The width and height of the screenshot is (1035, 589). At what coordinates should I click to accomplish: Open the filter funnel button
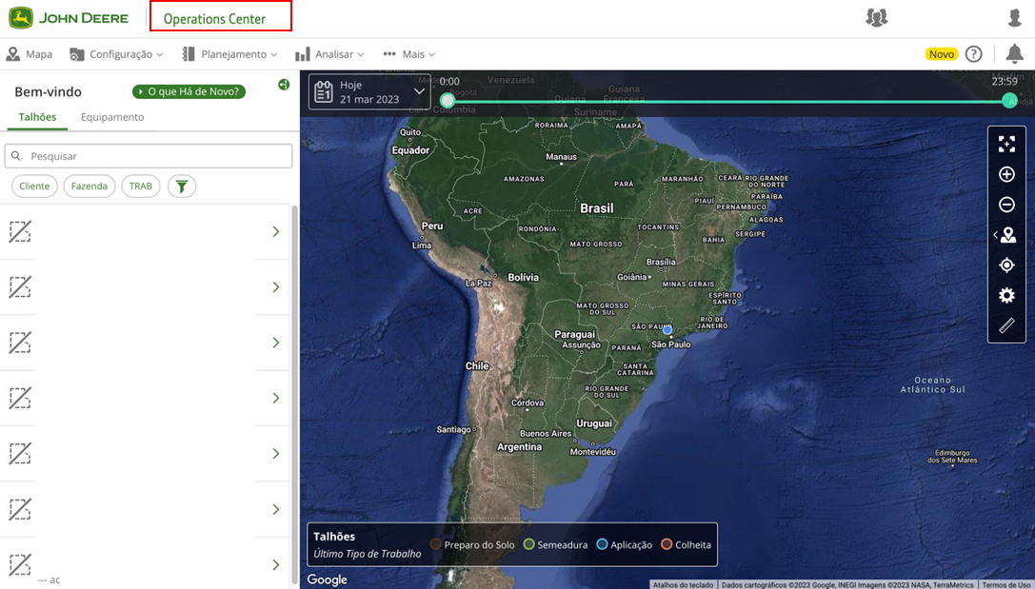pyautogui.click(x=182, y=187)
